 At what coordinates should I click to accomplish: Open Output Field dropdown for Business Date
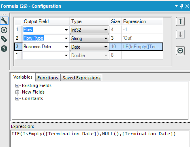tap(66, 47)
